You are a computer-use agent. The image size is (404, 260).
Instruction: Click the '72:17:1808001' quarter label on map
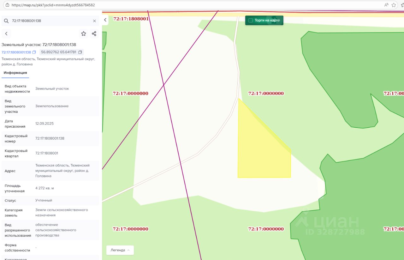(131, 19)
